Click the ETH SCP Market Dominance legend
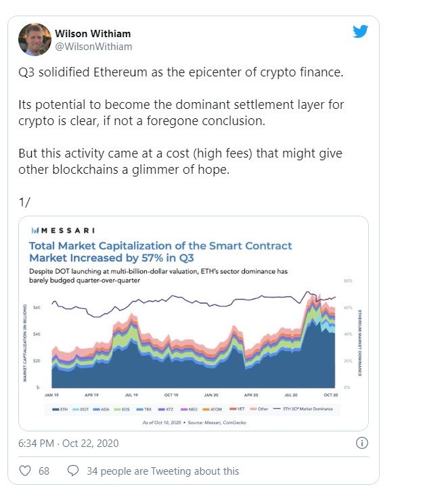444x499 pixels. [303, 409]
